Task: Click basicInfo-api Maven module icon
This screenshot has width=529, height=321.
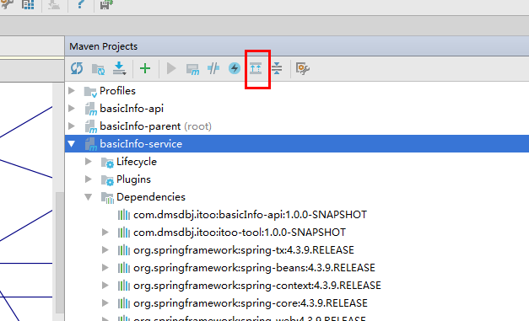Action: 90,109
